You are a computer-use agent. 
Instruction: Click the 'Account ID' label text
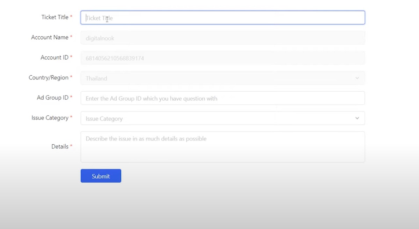point(54,58)
